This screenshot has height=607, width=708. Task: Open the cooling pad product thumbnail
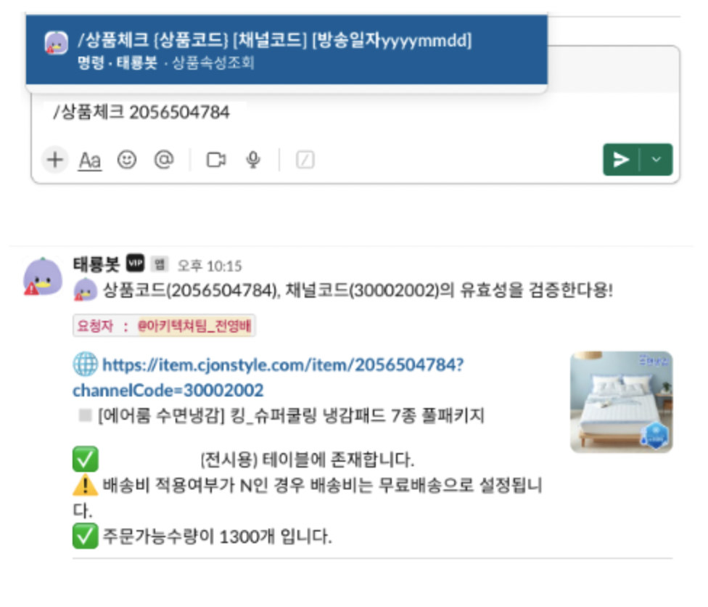[x=621, y=402]
